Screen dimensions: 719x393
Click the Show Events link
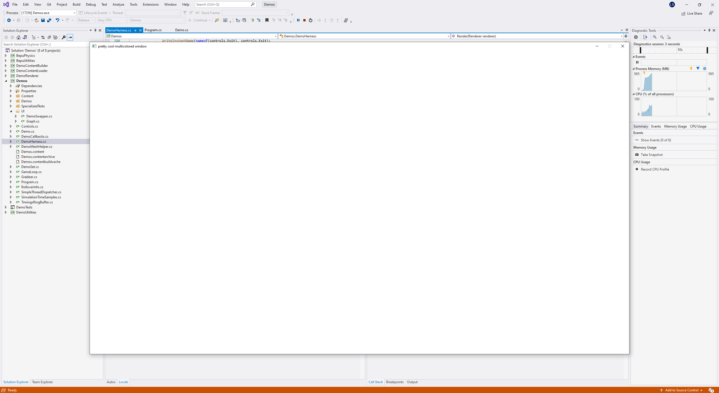pyautogui.click(x=656, y=140)
